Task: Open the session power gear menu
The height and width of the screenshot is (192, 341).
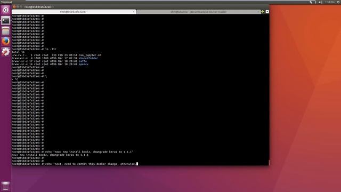Action: (x=338, y=2)
